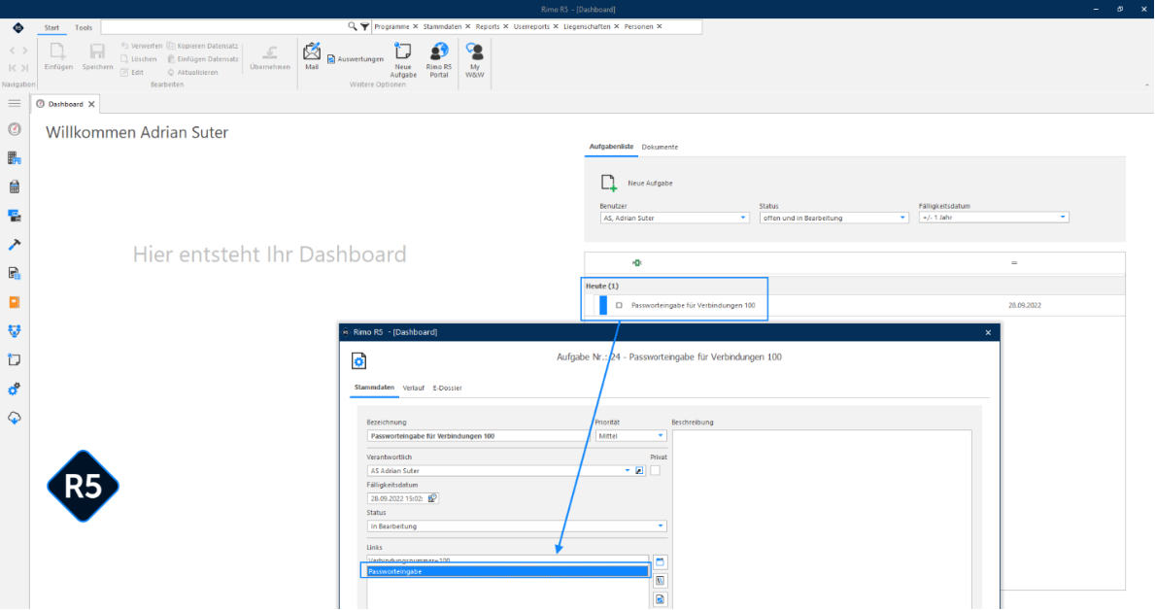Viewport: 1155px width, 610px height.
Task: Select the Passworteingabe link entry
Action: point(507,571)
